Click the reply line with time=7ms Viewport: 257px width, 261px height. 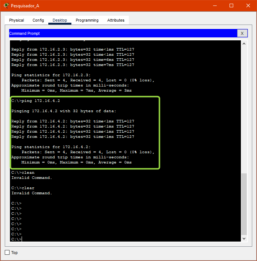pyautogui.click(x=72, y=65)
